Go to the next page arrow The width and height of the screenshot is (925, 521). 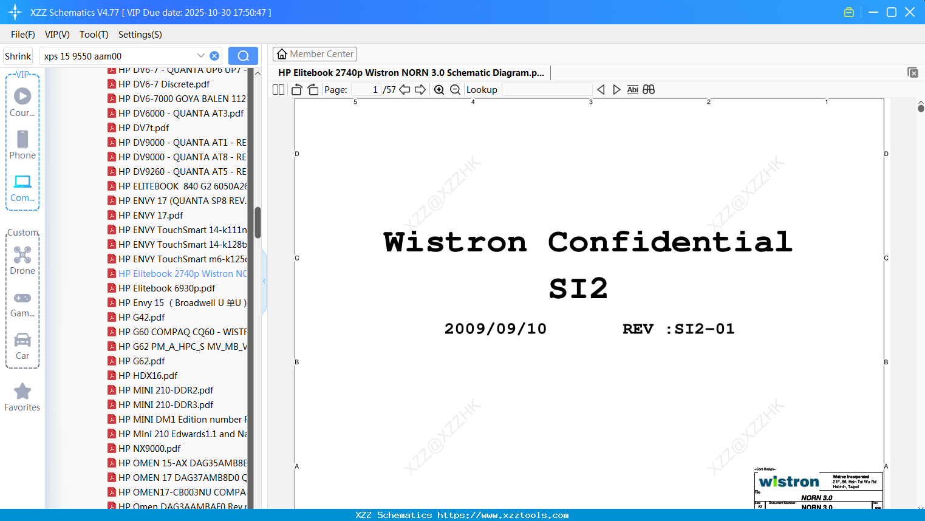pos(420,89)
